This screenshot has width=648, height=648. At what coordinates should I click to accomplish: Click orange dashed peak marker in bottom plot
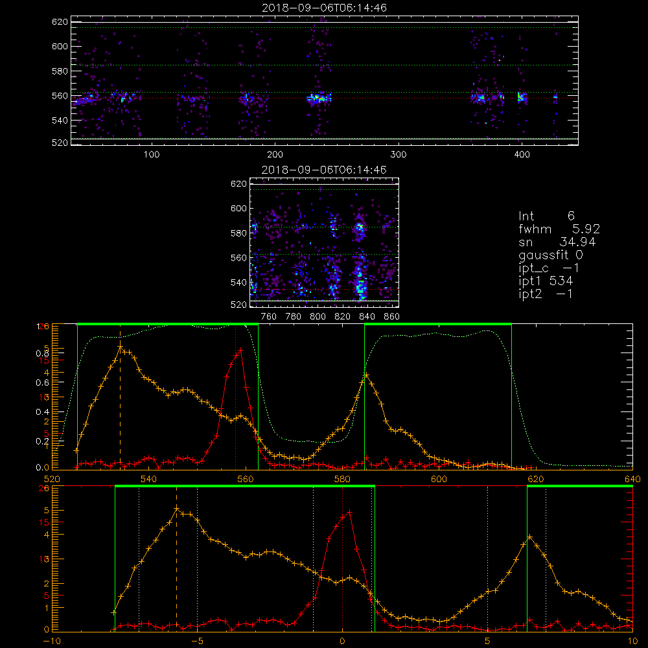pyautogui.click(x=176, y=559)
